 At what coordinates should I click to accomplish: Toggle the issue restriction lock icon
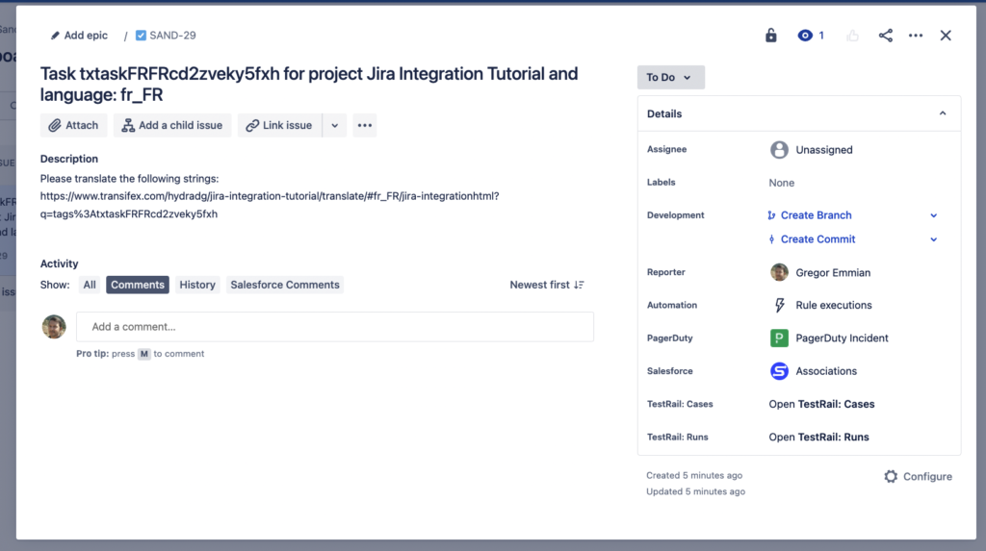point(771,36)
